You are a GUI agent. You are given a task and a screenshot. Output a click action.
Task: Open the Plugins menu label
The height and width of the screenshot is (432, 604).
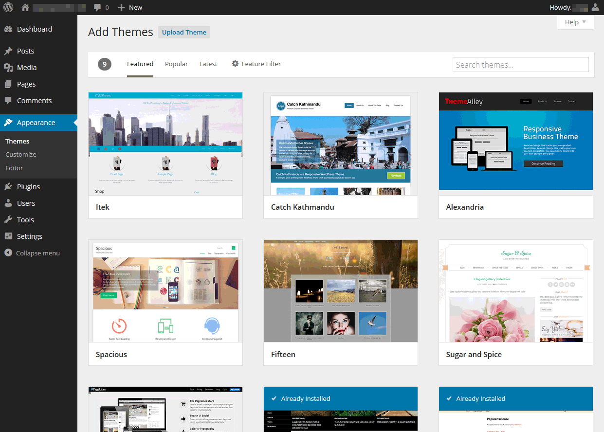29,187
